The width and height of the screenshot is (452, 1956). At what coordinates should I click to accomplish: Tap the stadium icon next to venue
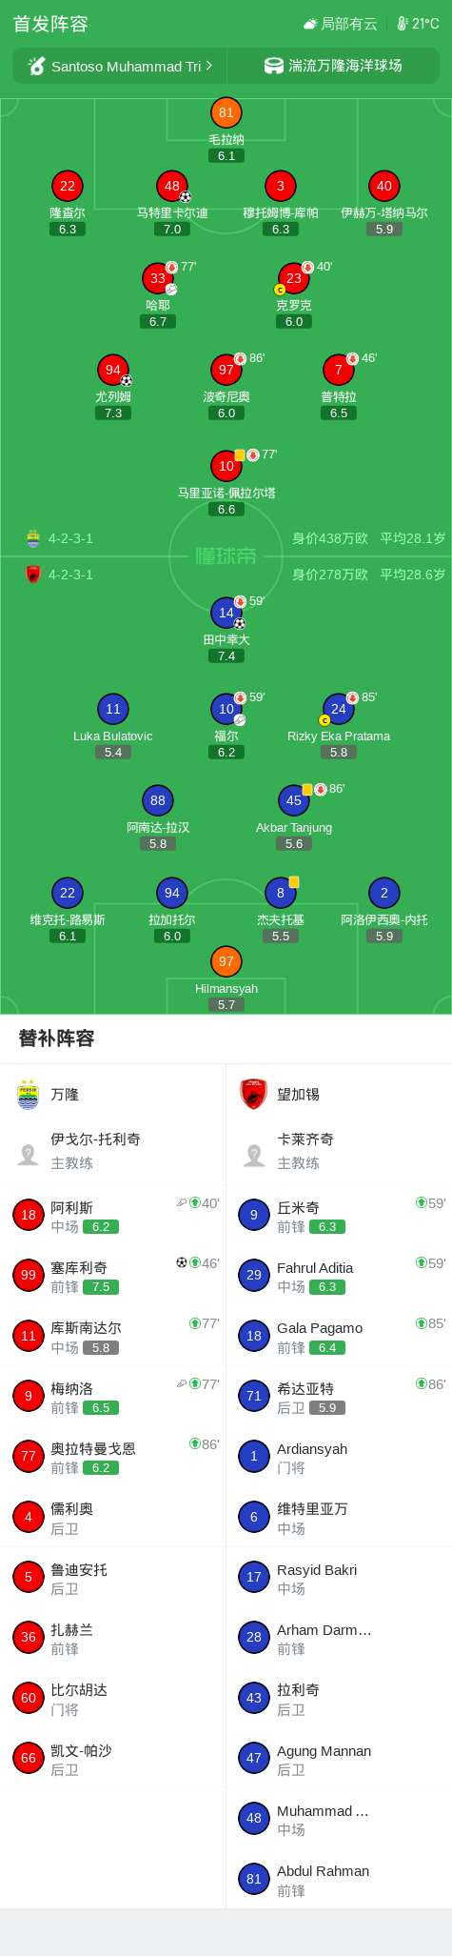point(273,66)
